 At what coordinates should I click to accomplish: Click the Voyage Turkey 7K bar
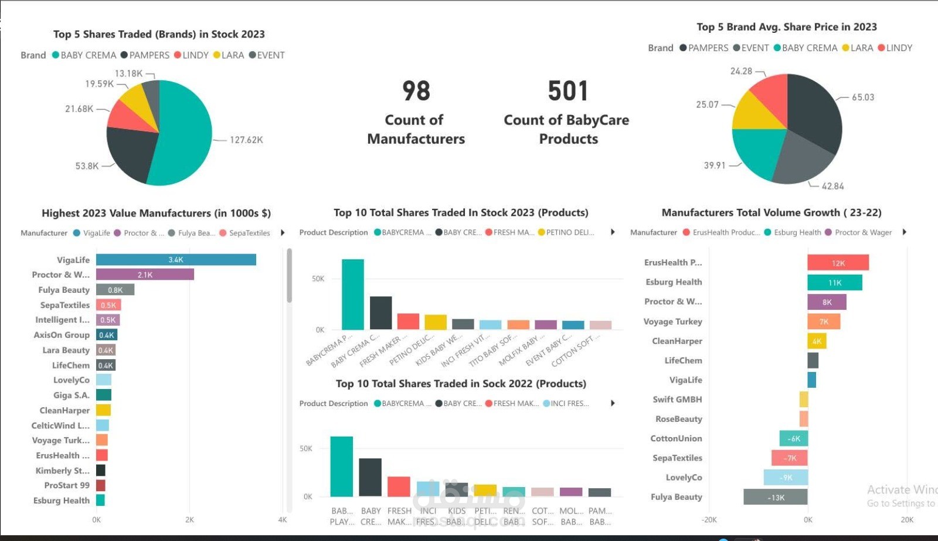824,322
